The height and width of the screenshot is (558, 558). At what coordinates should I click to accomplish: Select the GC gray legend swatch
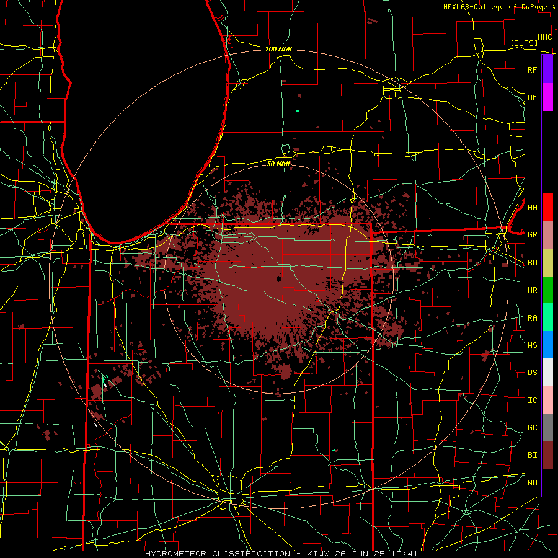(547, 427)
